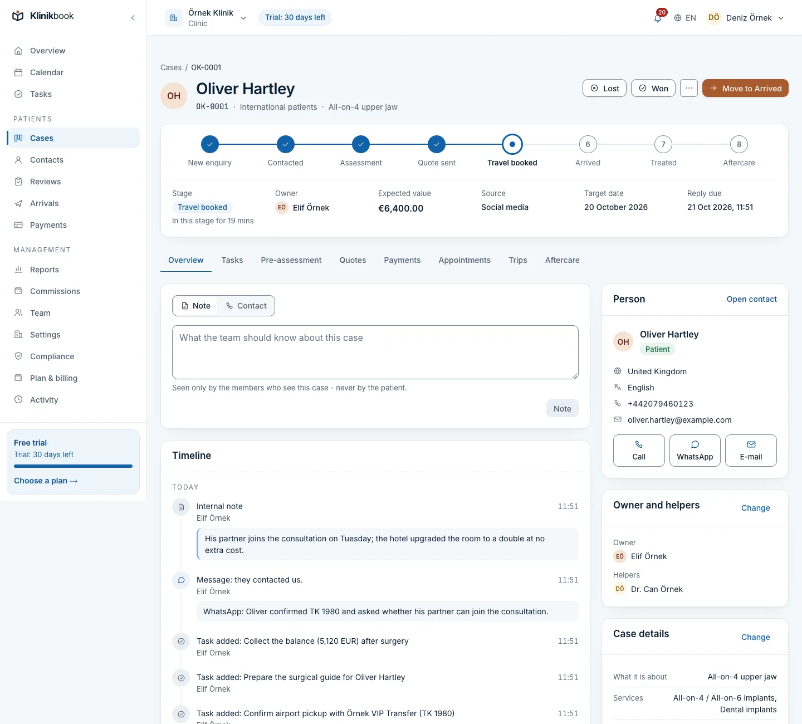Mark the case as Lost
The width and height of the screenshot is (802, 724).
pos(604,88)
